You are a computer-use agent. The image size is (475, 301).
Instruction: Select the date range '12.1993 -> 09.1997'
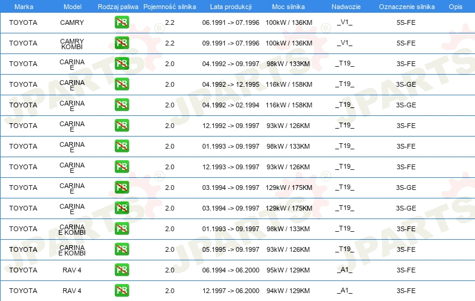coord(231,167)
